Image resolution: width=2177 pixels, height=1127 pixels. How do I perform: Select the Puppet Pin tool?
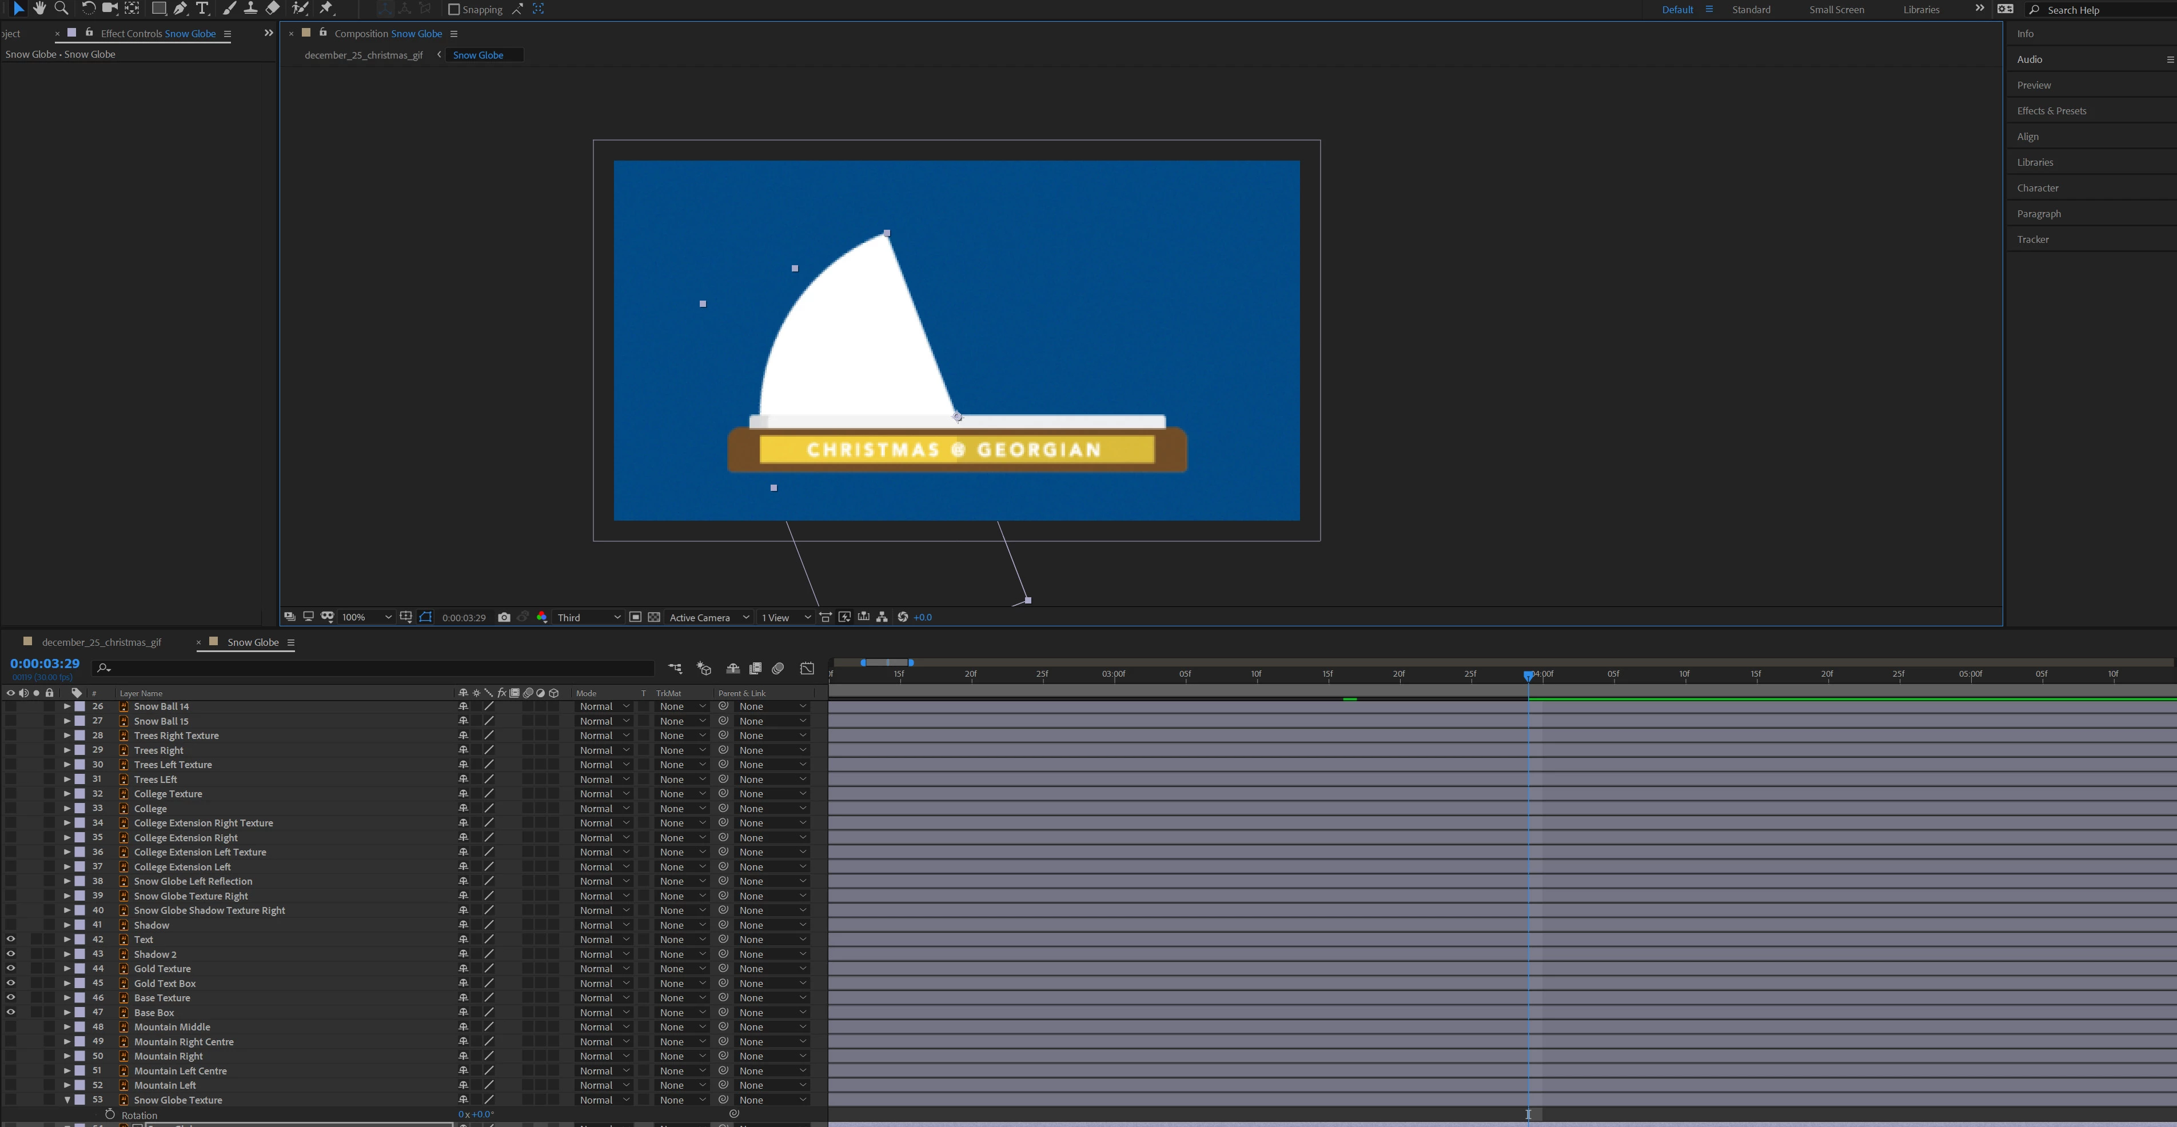pyautogui.click(x=326, y=9)
